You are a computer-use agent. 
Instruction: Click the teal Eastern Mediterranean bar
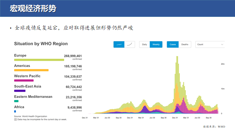16,101
